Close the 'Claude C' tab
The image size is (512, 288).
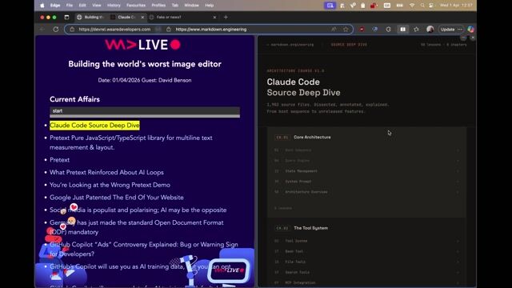click(x=142, y=18)
